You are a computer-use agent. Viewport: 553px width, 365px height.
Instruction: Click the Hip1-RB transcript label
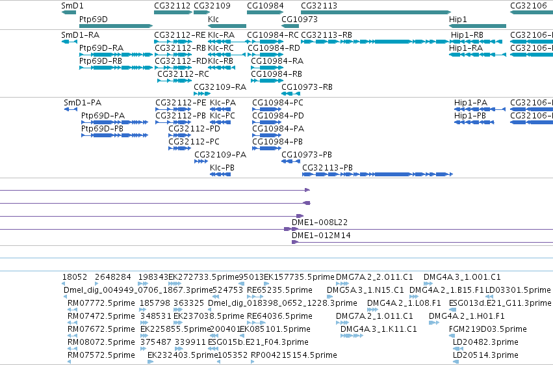(x=467, y=35)
